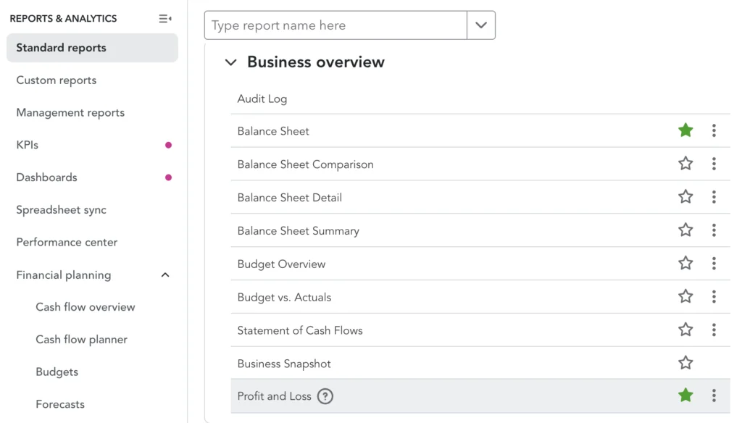This screenshot has width=742, height=423.
Task: Click the report name search field
Action: (x=335, y=25)
